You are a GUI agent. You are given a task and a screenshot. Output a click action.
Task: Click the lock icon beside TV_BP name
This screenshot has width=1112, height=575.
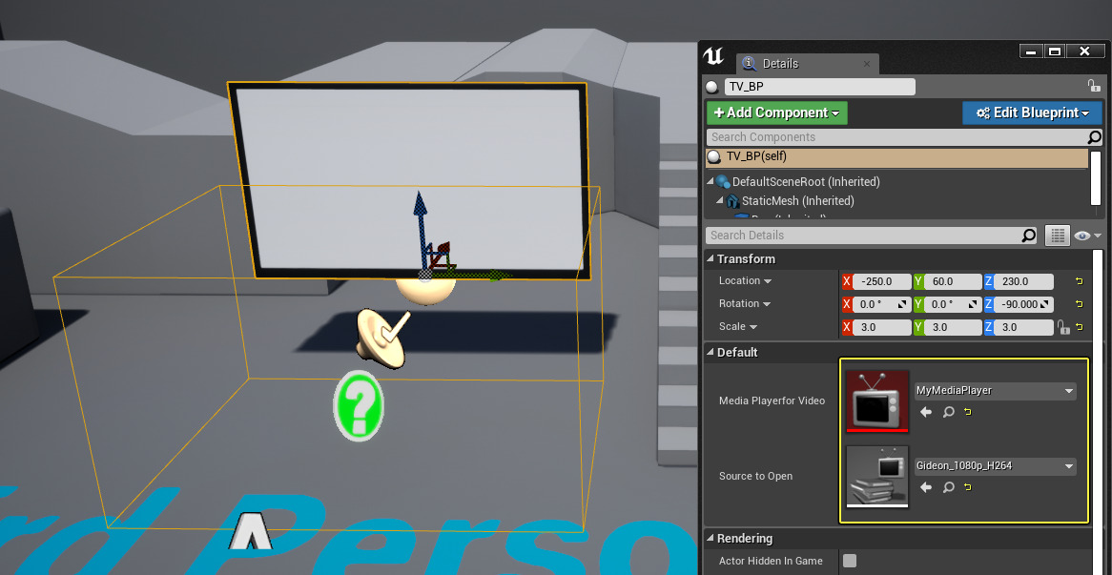(x=1094, y=86)
